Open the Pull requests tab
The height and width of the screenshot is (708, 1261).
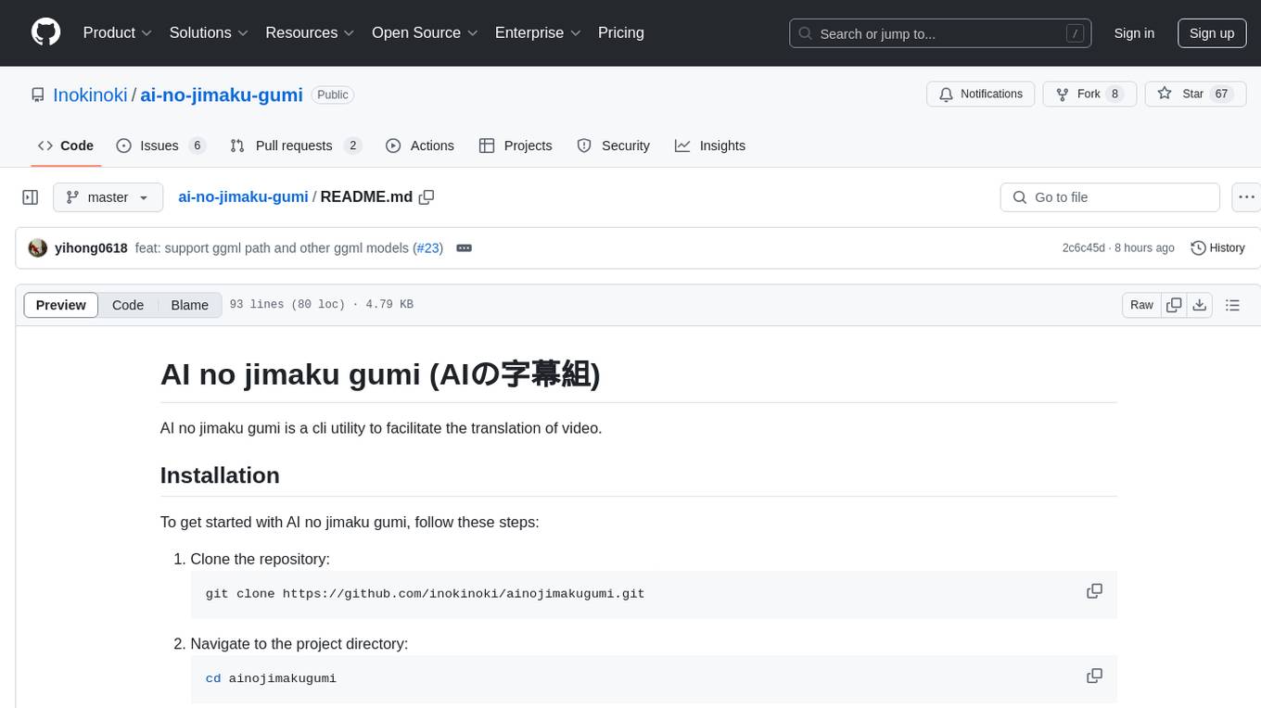point(294,145)
